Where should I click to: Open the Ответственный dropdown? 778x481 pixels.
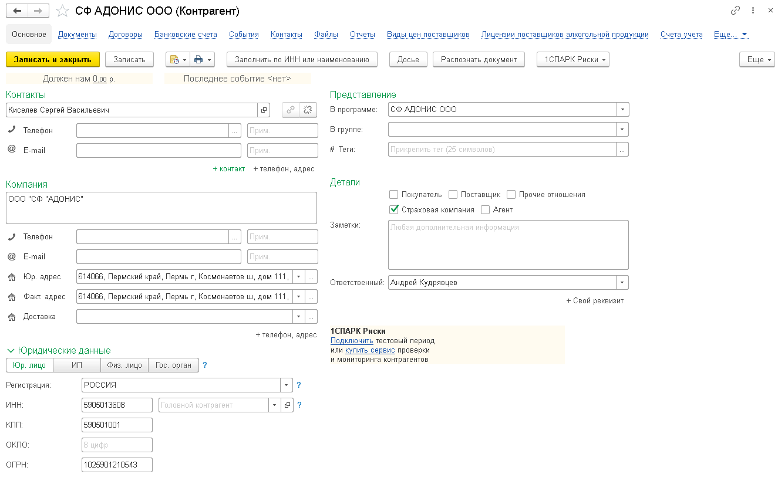click(x=622, y=283)
